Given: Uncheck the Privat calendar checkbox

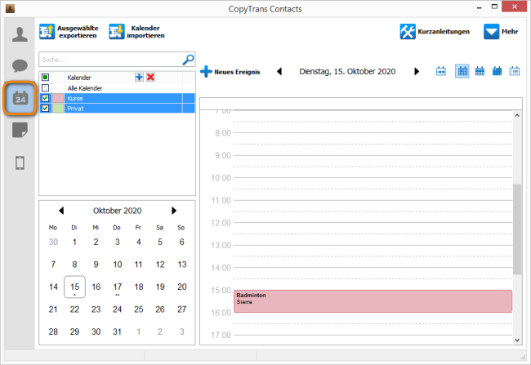Looking at the screenshot, I should 45,109.
